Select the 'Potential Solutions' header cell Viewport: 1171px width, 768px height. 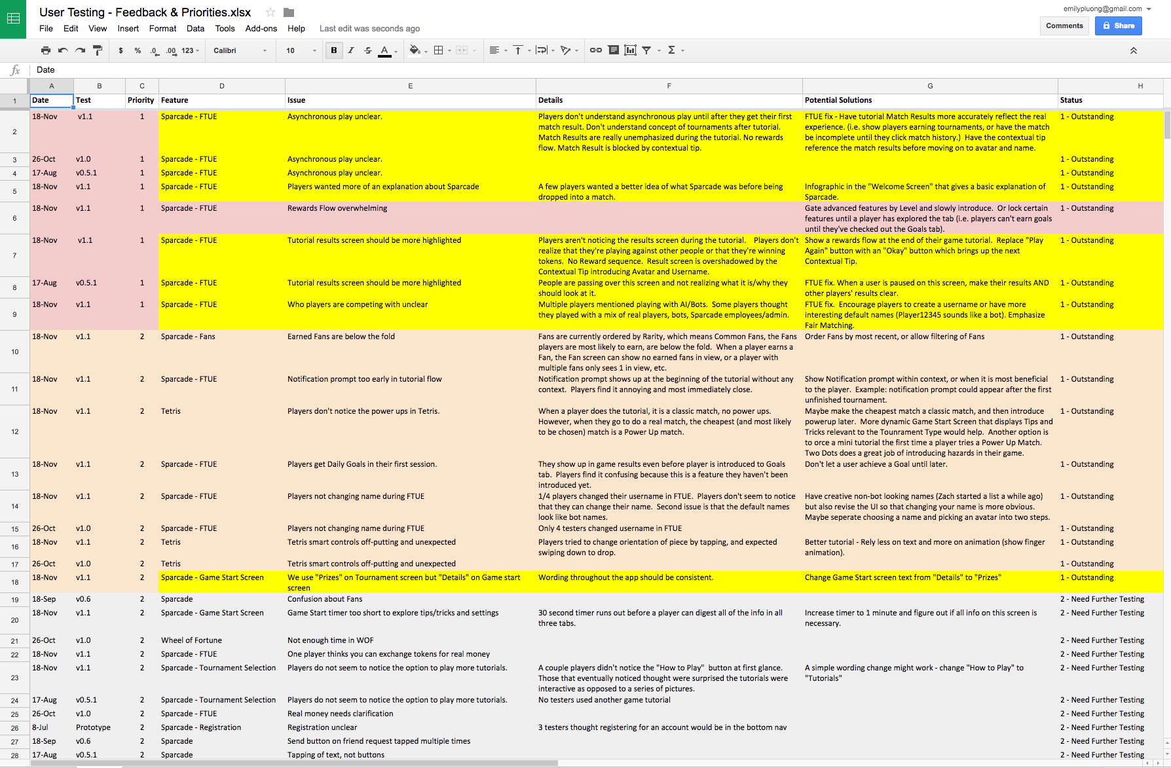point(930,101)
